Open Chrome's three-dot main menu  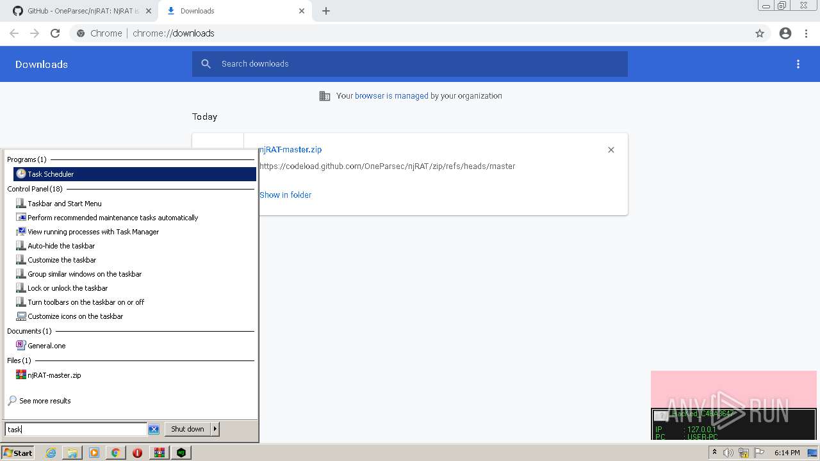pyautogui.click(x=807, y=33)
